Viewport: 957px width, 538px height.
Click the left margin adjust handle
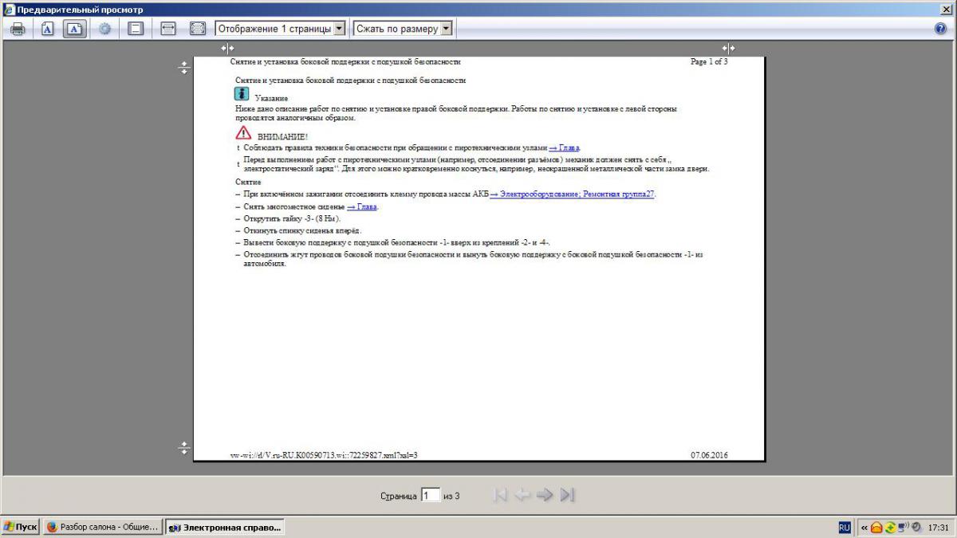point(227,49)
